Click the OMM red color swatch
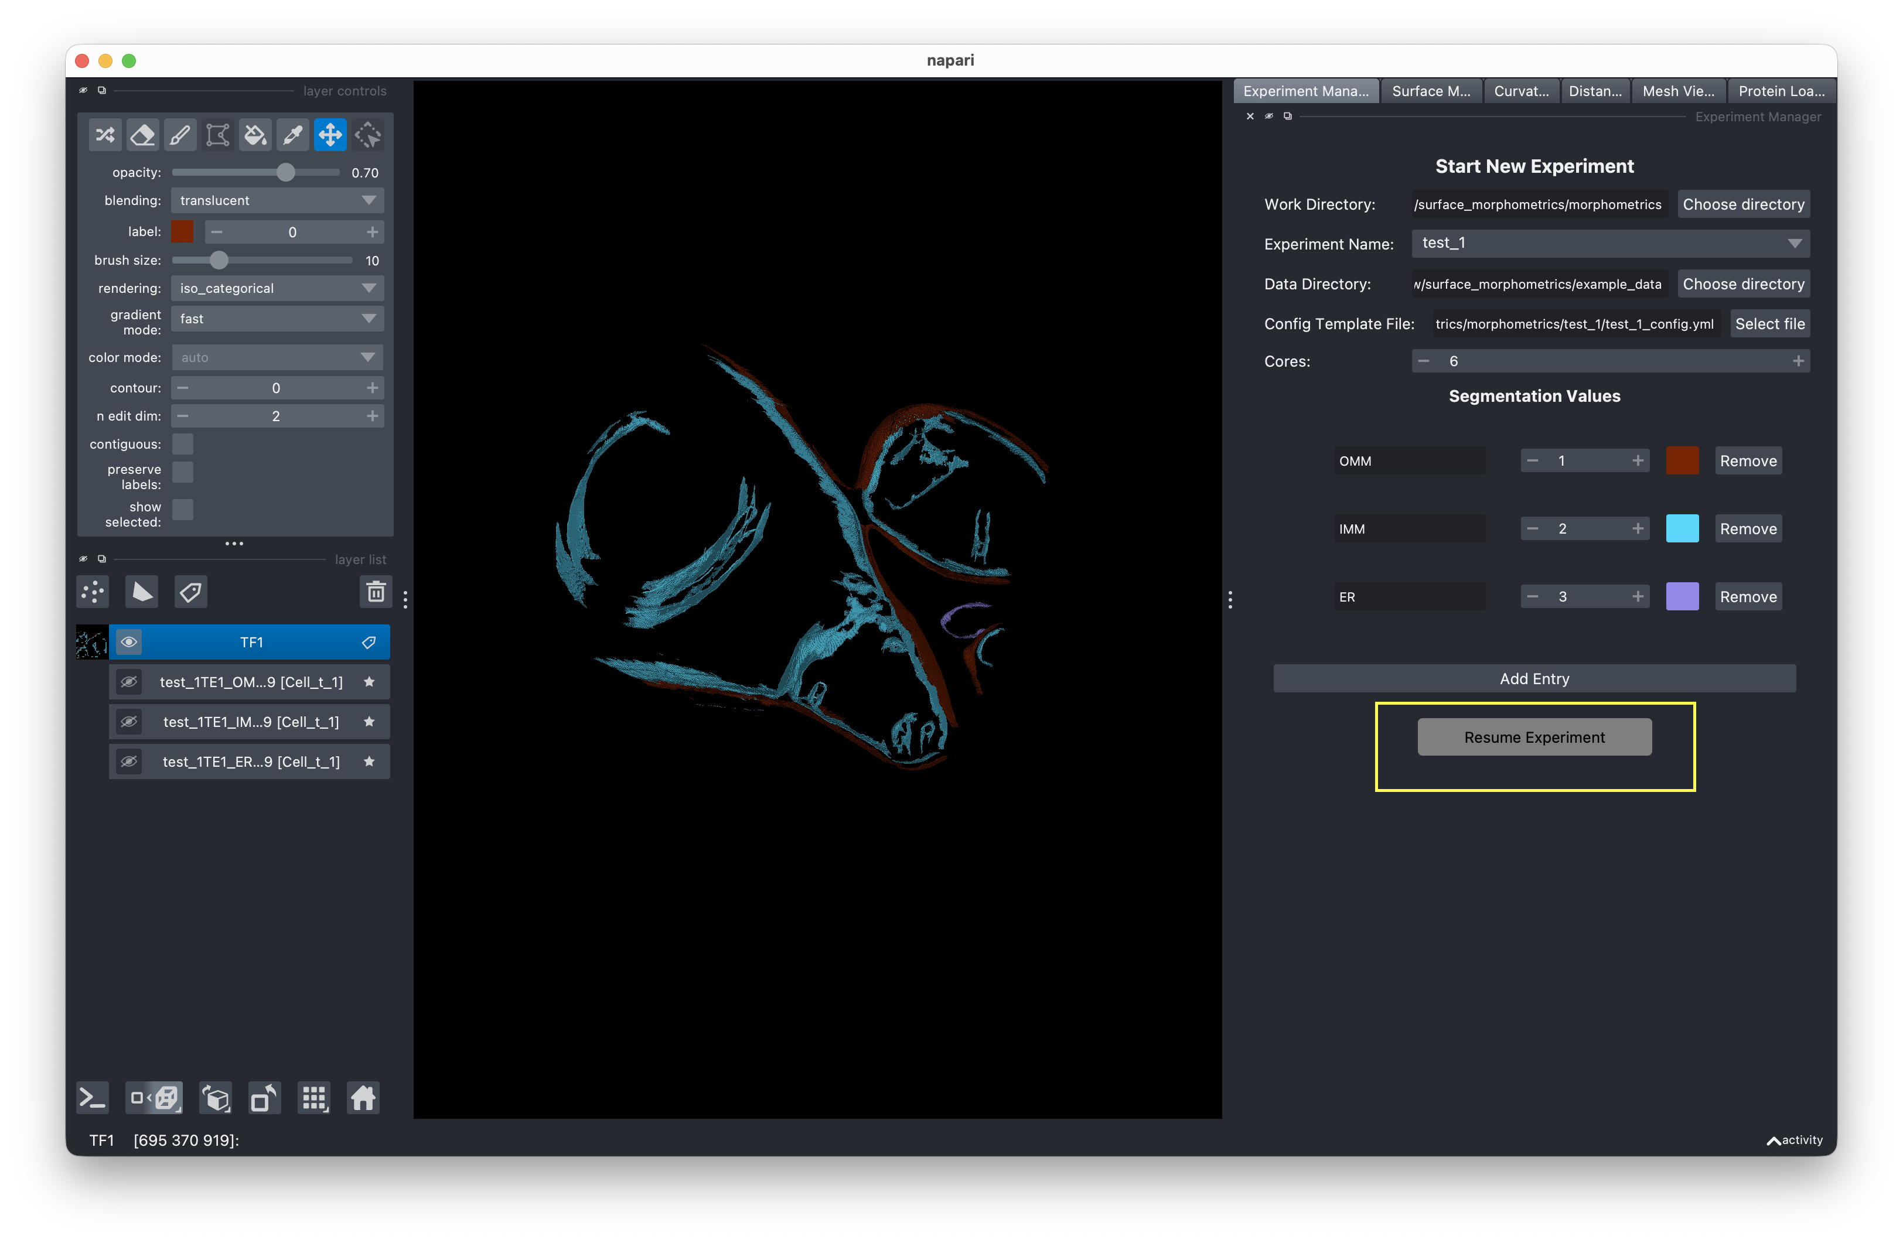Image resolution: width=1903 pixels, height=1243 pixels. click(1682, 461)
